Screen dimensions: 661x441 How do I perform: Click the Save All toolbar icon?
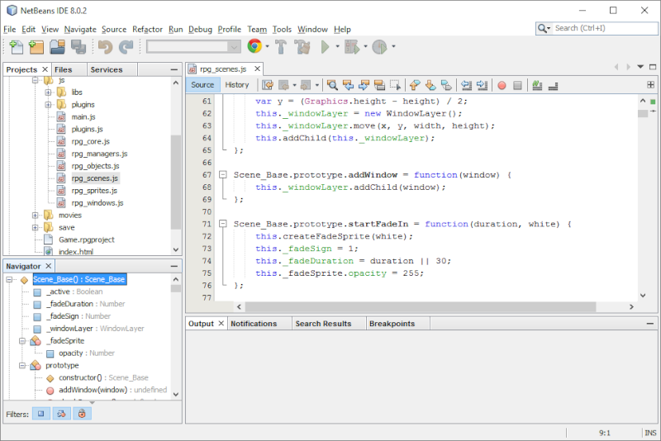coord(78,47)
